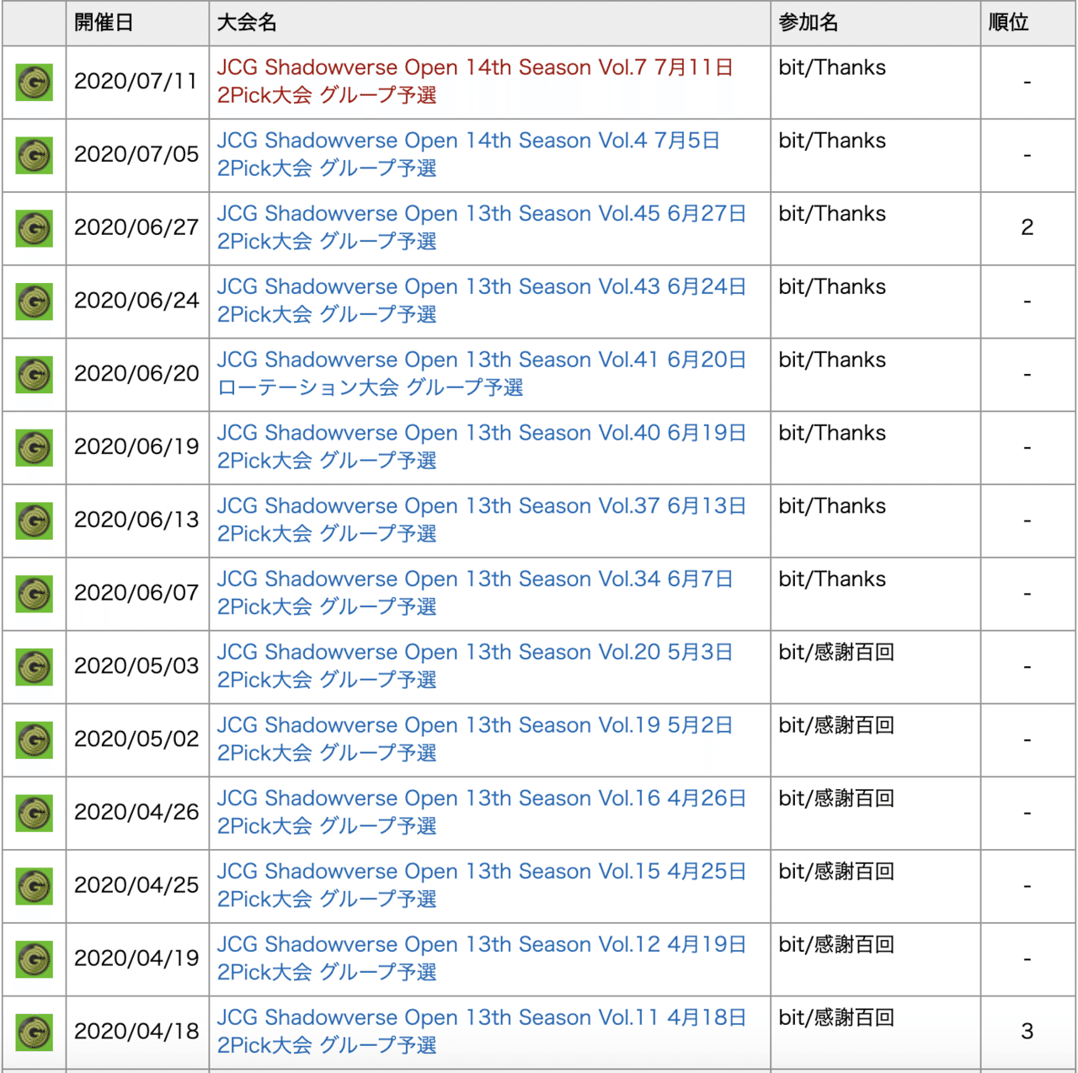1078x1073 pixels.
Task: Open 13th Season Vol.19 5月2日 tournament link
Action: [475, 739]
